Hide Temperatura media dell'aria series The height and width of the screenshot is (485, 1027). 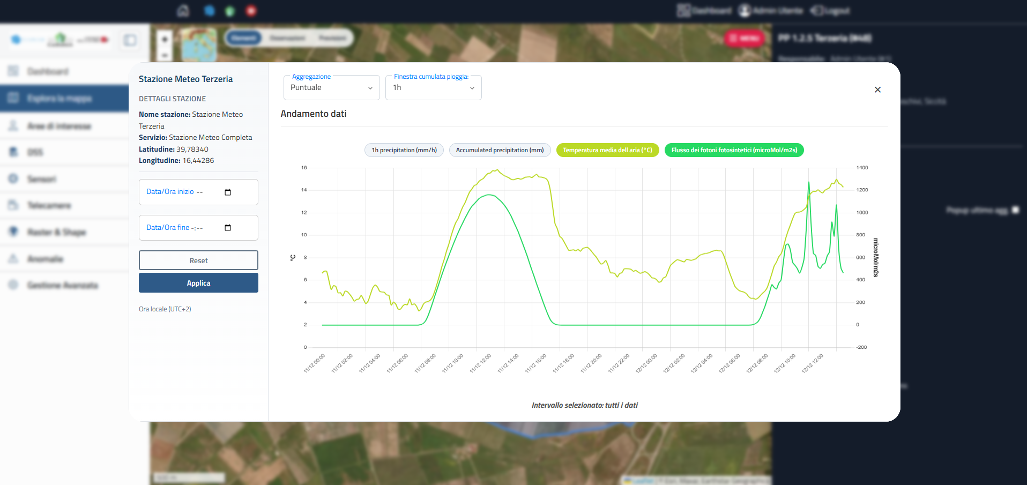[x=607, y=150]
